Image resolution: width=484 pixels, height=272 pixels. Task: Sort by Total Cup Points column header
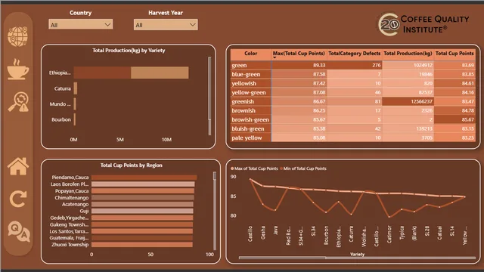tap(455, 54)
